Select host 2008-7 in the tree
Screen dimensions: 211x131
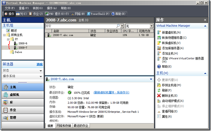pyautogui.click(x=21, y=48)
